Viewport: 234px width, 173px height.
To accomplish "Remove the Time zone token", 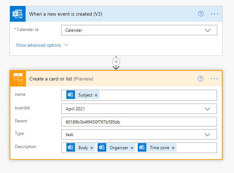I will coord(173,148).
